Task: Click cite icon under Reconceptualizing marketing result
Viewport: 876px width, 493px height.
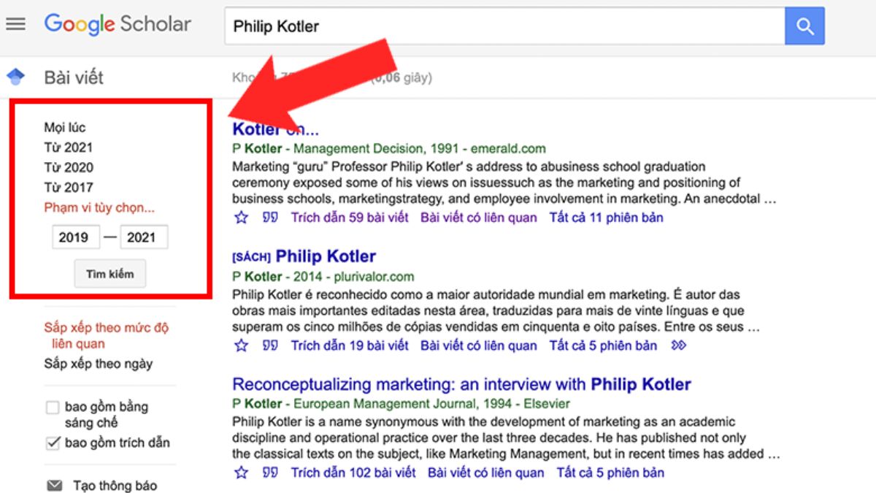Action: click(270, 473)
